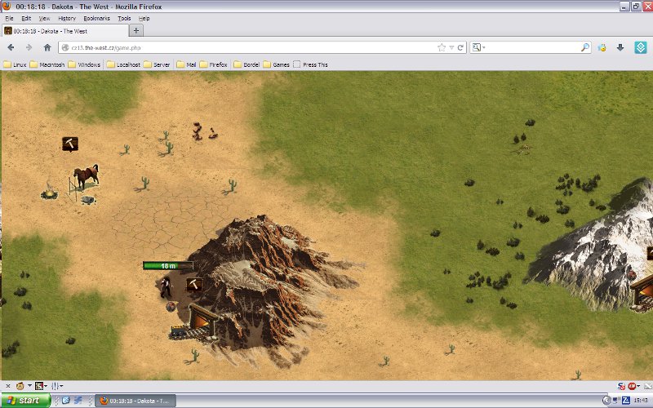
Task: Select the player character standing near the mine
Action: tap(166, 286)
